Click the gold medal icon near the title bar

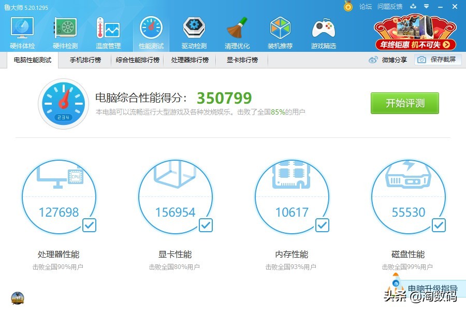[348, 7]
